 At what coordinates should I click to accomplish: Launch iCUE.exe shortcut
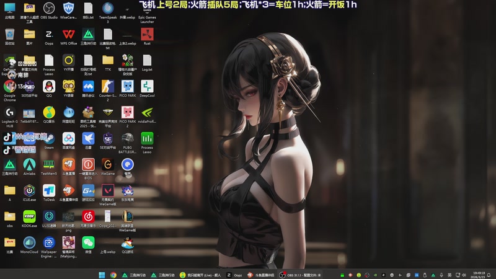point(29,193)
